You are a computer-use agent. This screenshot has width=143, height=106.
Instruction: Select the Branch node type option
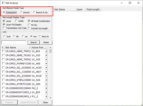21,12
